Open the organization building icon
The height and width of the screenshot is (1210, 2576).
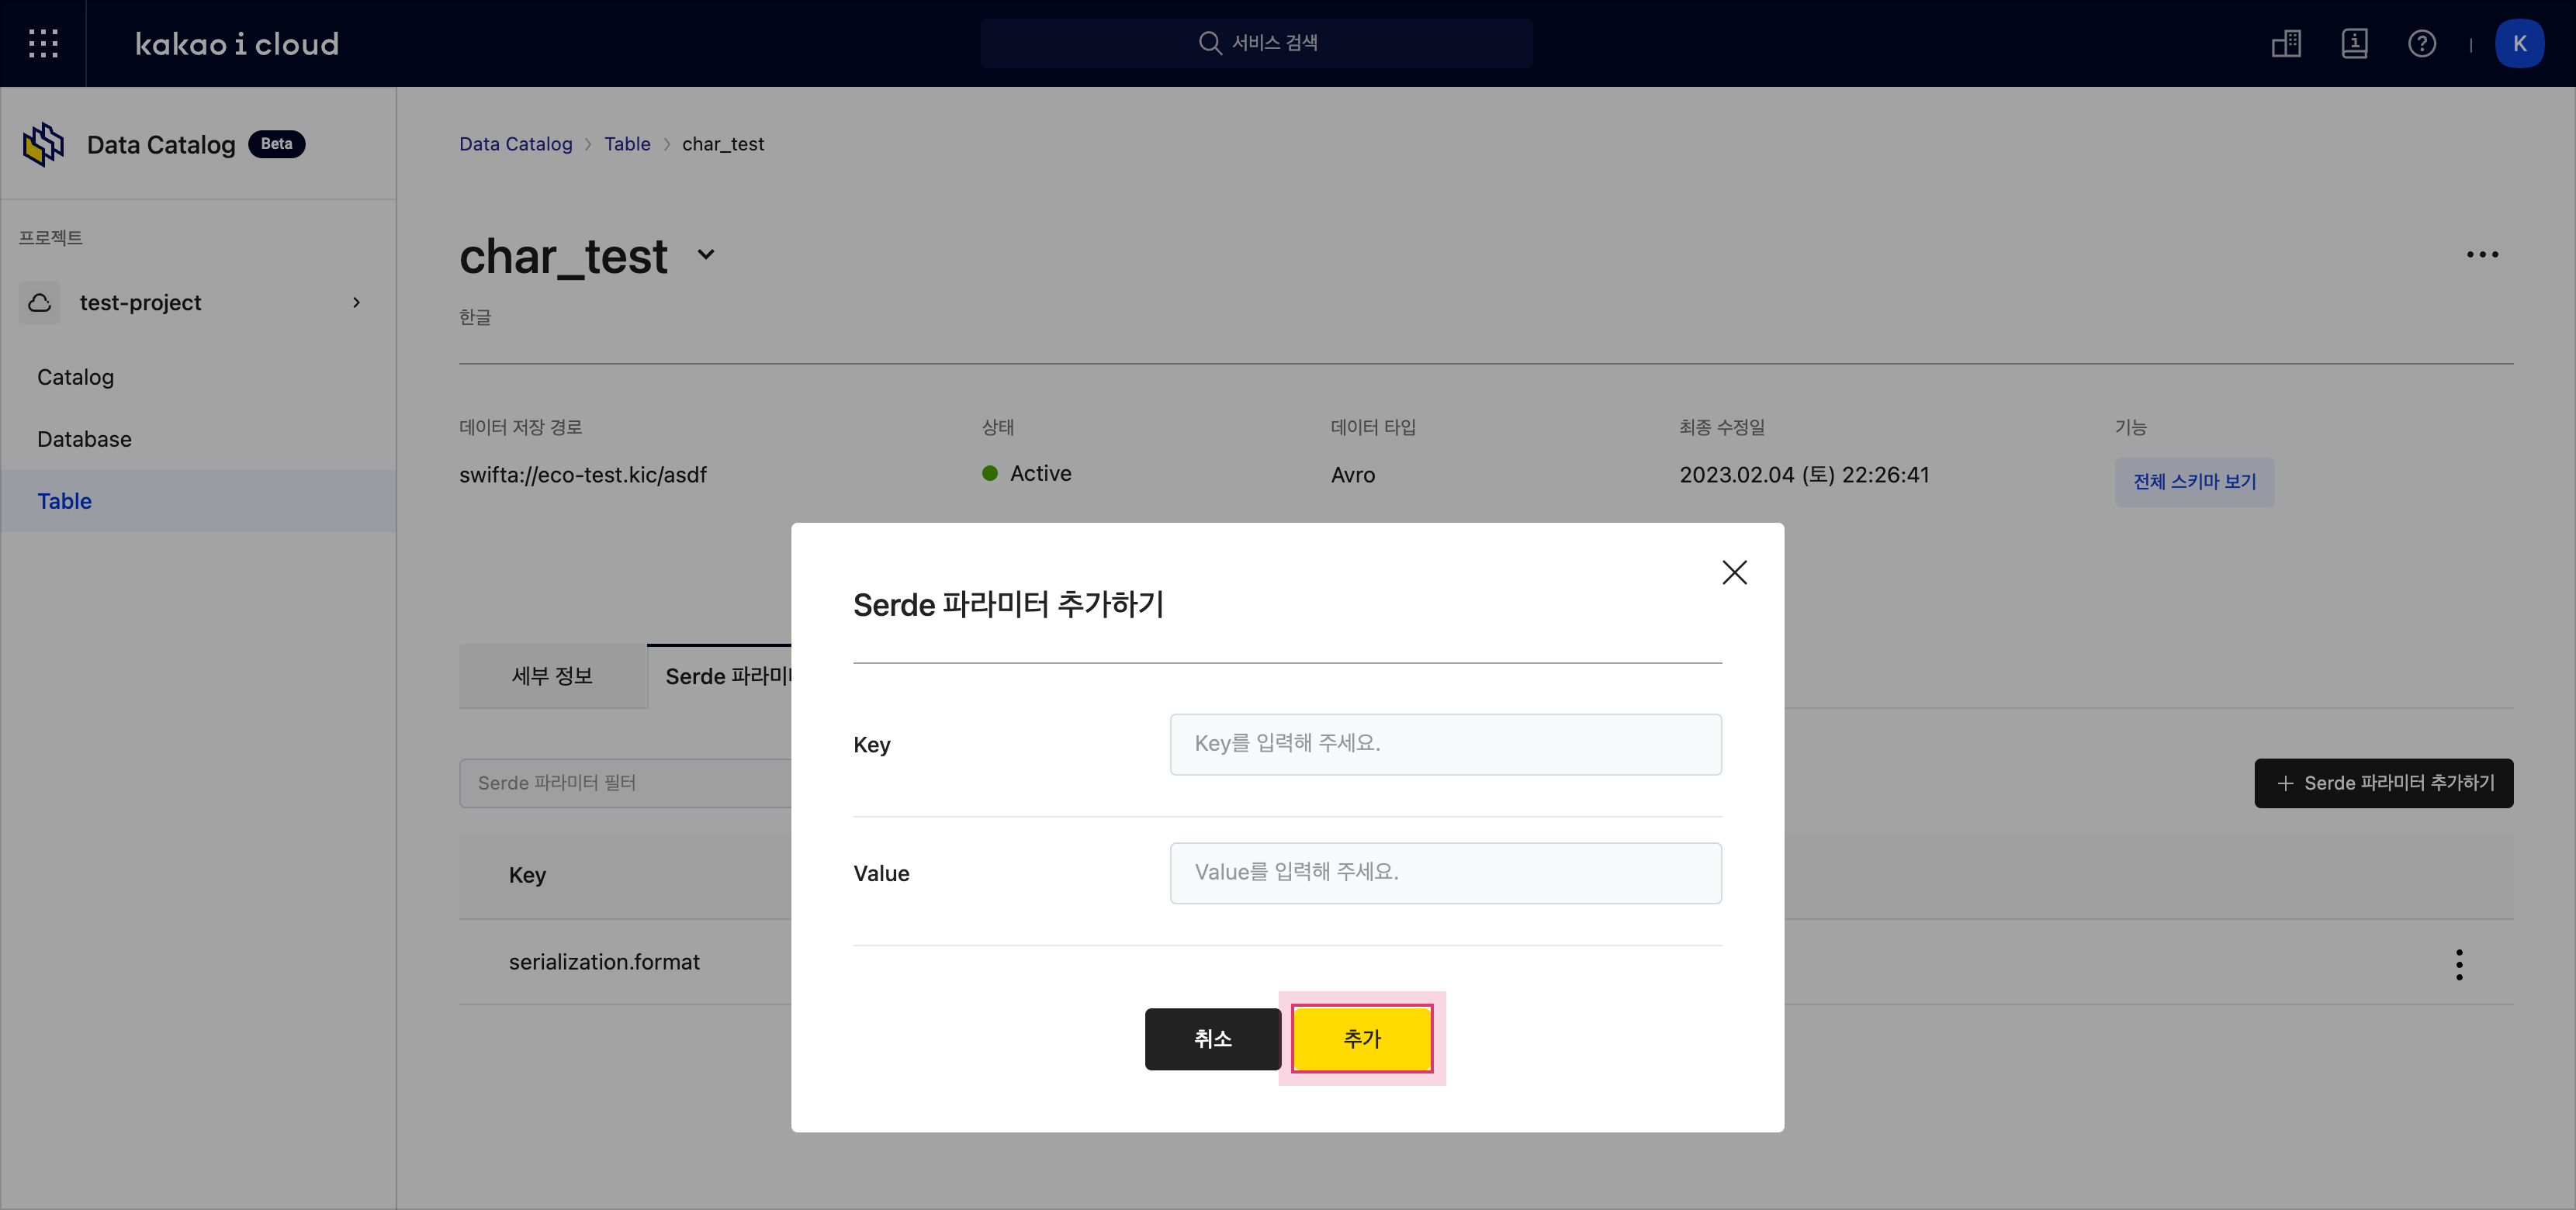2286,43
